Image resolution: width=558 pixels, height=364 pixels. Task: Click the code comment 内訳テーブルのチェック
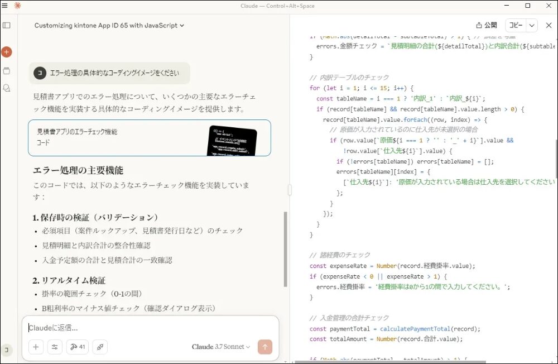[x=349, y=77]
